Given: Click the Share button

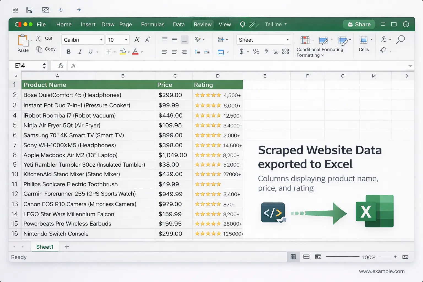Looking at the screenshot, I should click(359, 24).
